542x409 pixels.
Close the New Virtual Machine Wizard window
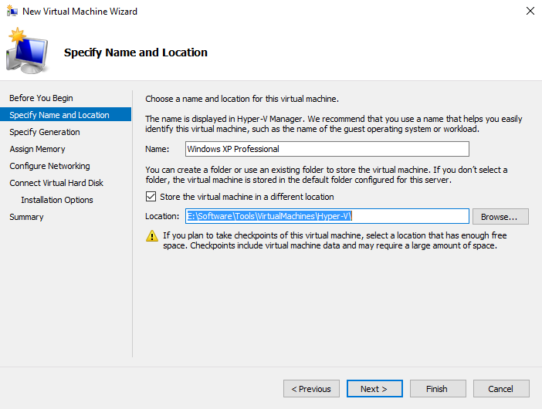(x=530, y=11)
